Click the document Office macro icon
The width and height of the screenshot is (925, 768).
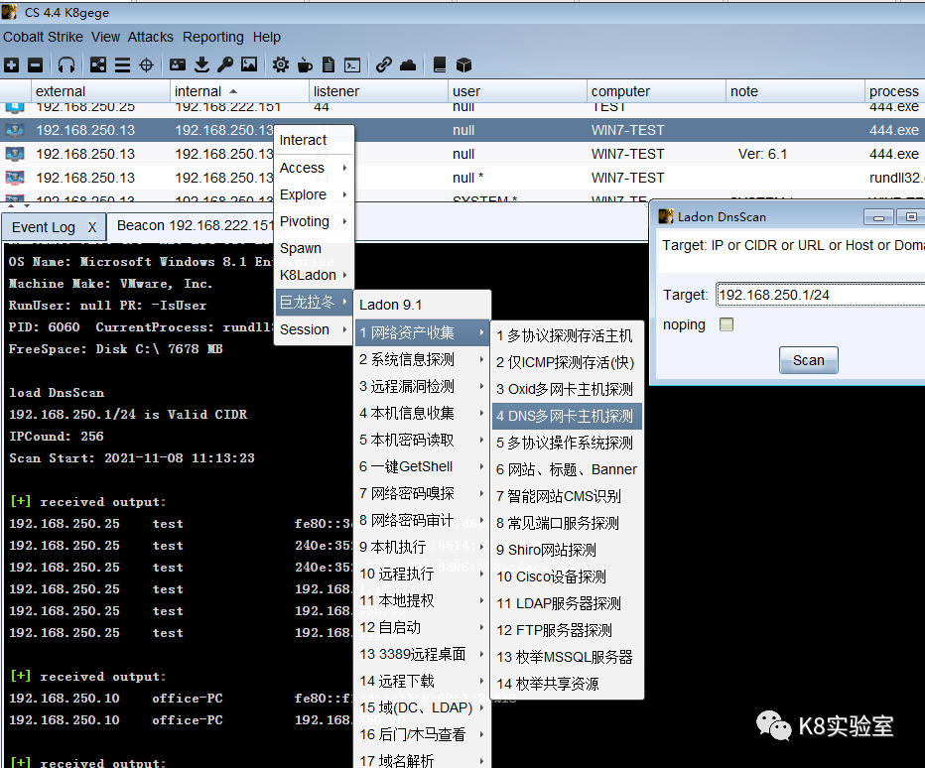point(329,64)
